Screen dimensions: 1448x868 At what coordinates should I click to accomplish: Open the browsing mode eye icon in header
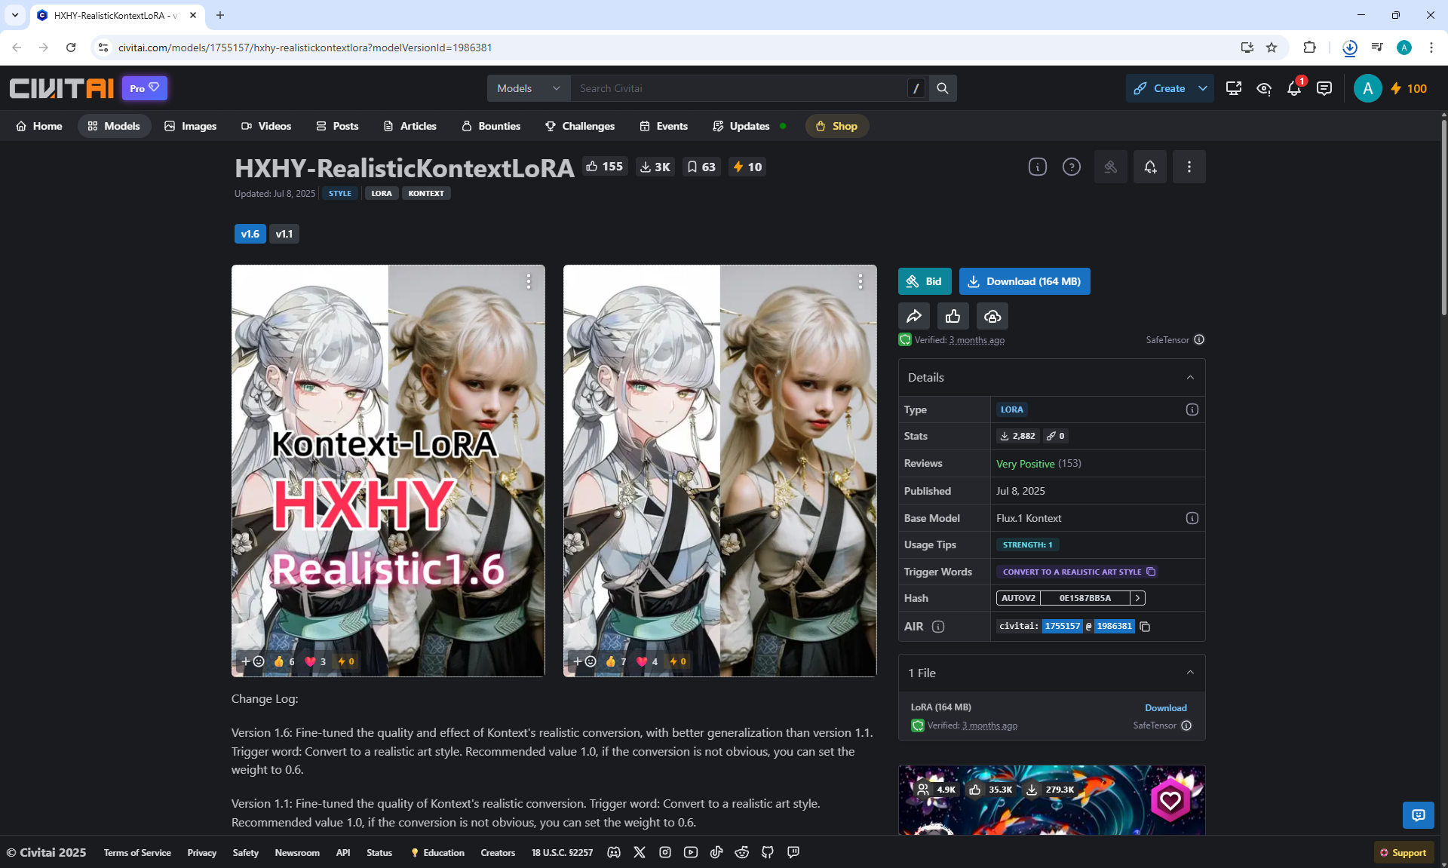[x=1264, y=88]
